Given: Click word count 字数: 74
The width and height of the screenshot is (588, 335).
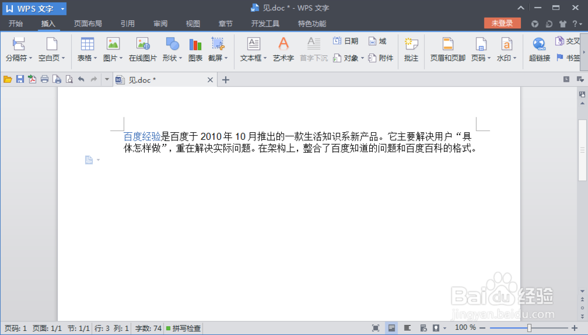Looking at the screenshot, I should pos(148,329).
